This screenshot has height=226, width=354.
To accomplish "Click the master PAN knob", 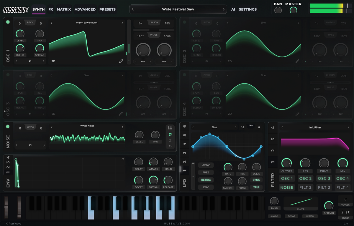I will pos(278,10).
